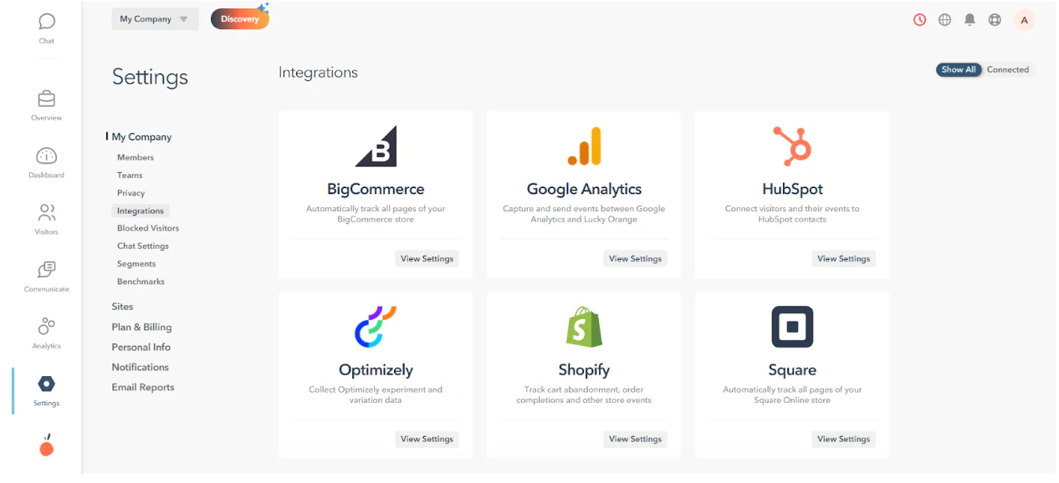Click the notifications bell icon
1059x483 pixels.
tap(969, 19)
